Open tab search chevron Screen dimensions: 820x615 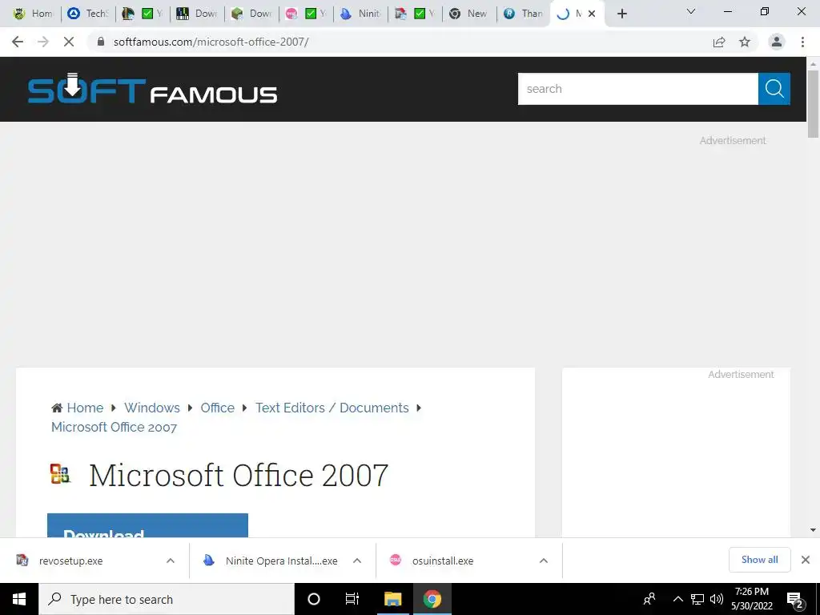[691, 11]
